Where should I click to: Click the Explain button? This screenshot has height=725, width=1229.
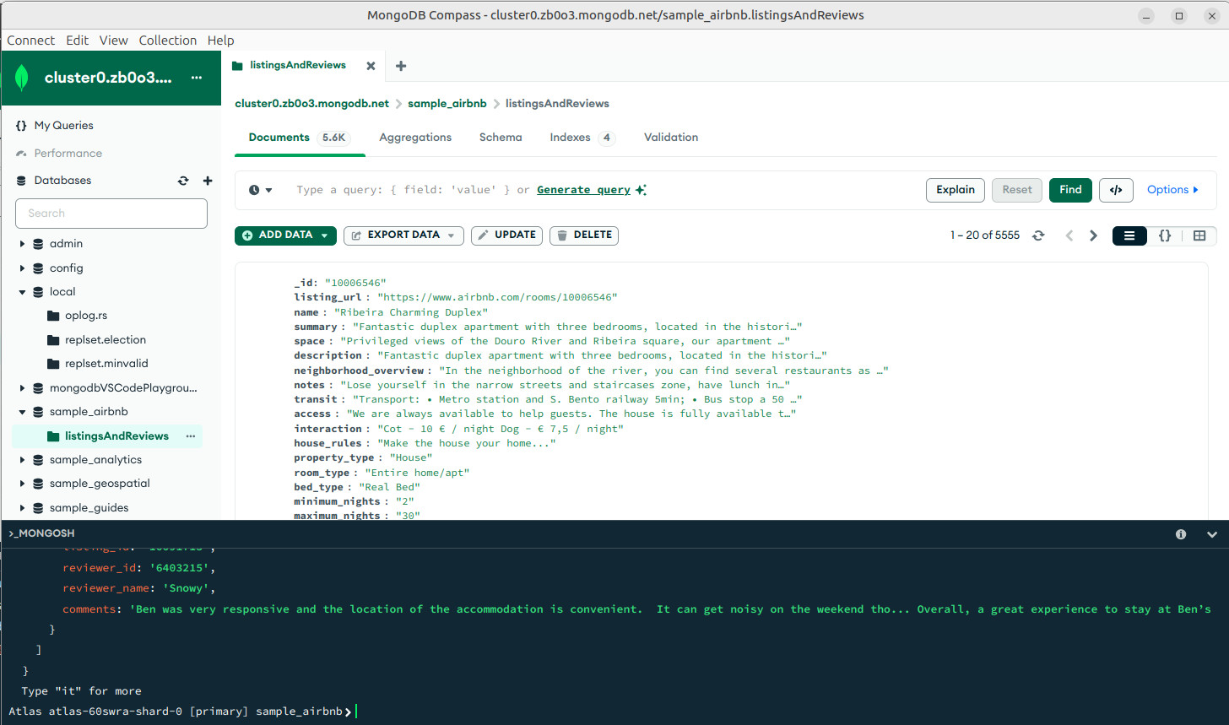tap(956, 190)
